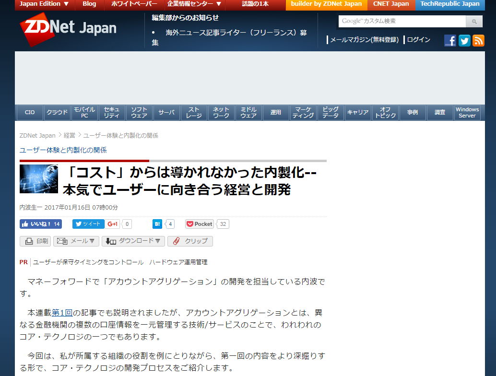This screenshot has width=496, height=376.
Task: Click author line 内波生一 2017年01月16日
Action: [x=69, y=208]
